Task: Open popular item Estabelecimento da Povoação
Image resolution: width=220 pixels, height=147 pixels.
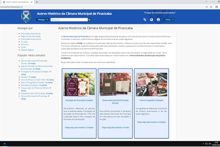Action: pos(33,93)
